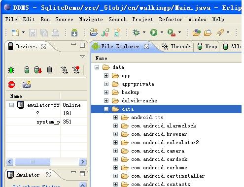Maximize the Devices panel
The height and width of the screenshot is (187, 244).
(x=82, y=45)
